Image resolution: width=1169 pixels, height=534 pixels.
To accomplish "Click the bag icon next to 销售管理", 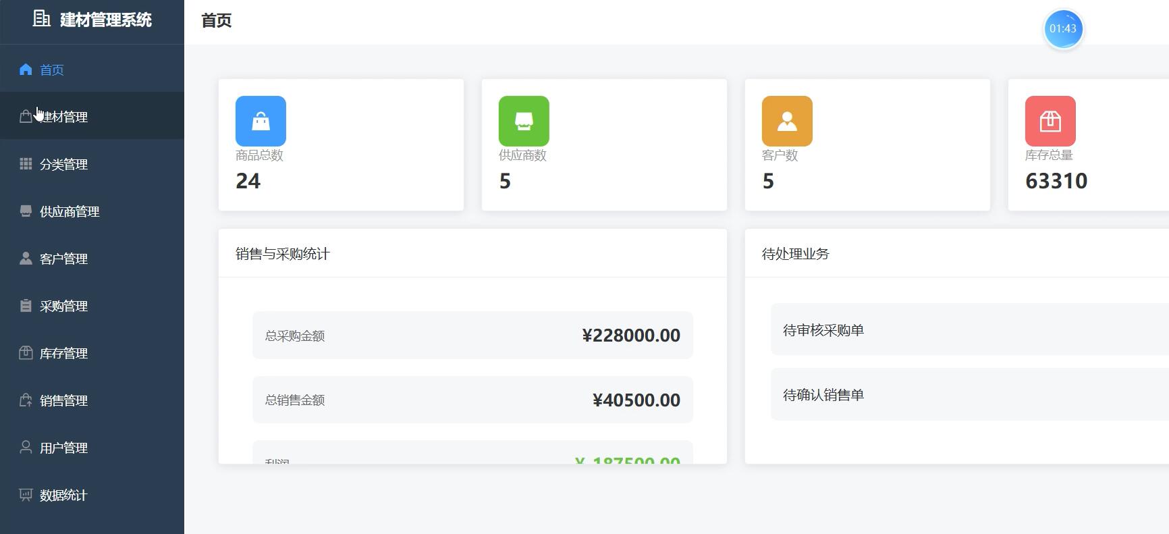I will 26,400.
